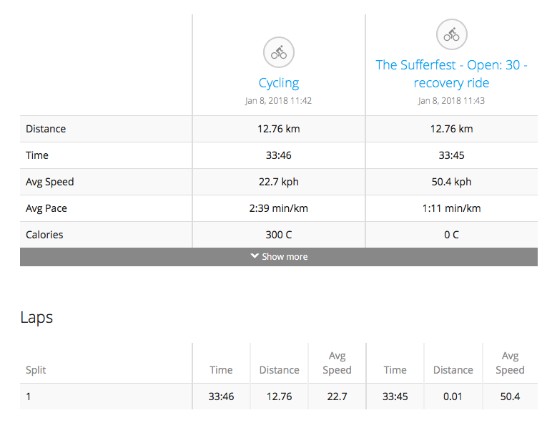This screenshot has width=552, height=423.
Task: Click the Split column header in Laps
Action: pos(36,370)
